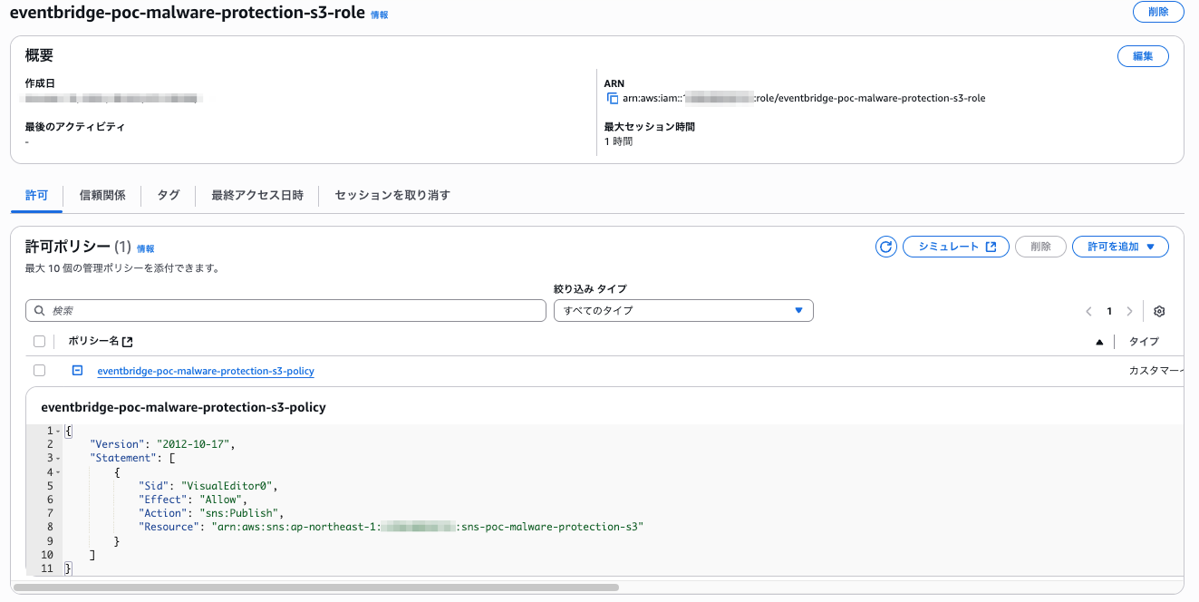The image size is (1199, 602).
Task: Click the policy 検索 search field
Action: pyautogui.click(x=285, y=311)
